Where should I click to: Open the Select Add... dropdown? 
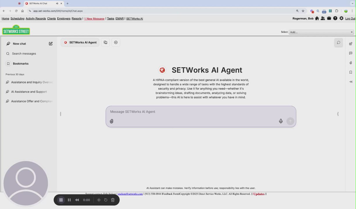coord(321,32)
